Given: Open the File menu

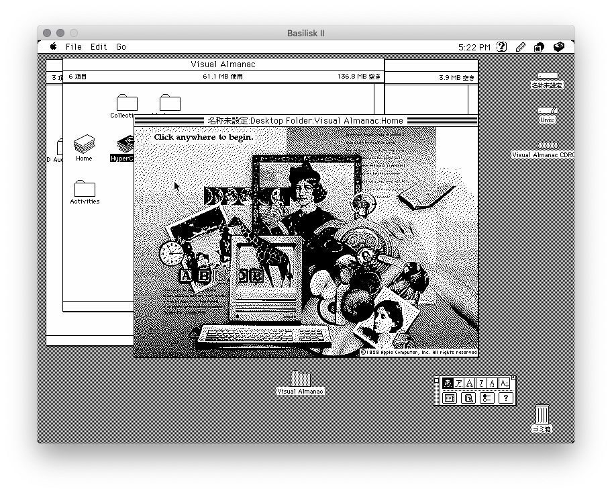Looking at the screenshot, I should click(x=74, y=47).
